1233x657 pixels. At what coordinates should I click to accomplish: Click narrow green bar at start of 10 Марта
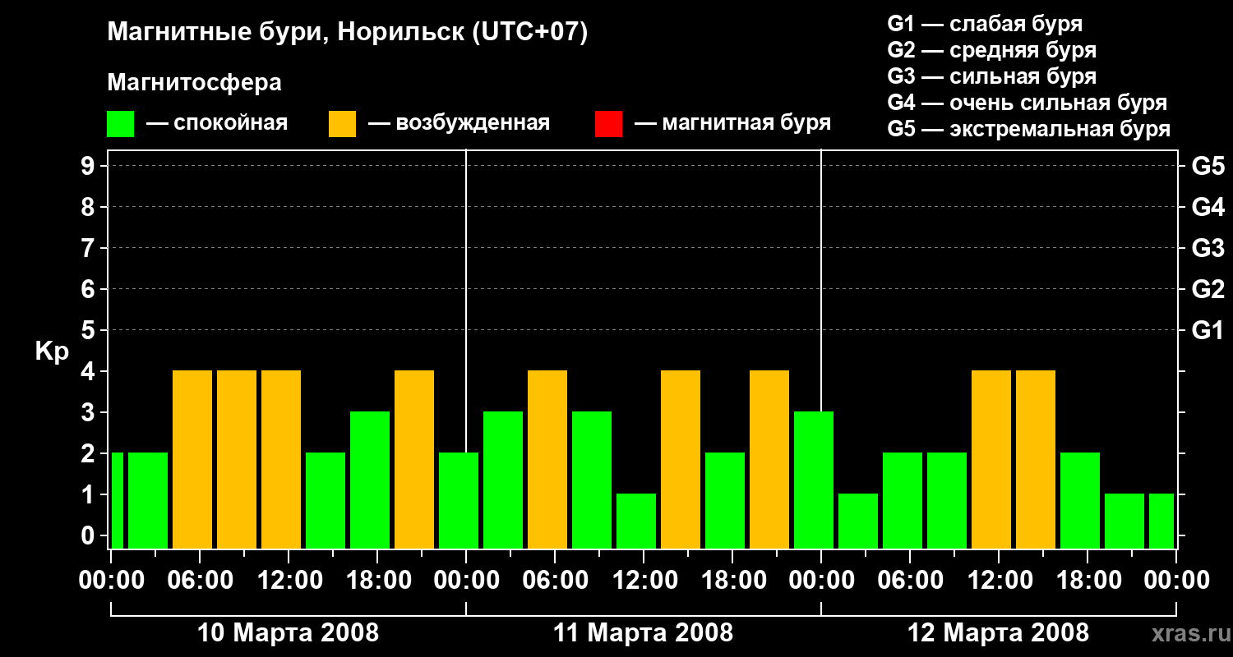tap(117, 500)
